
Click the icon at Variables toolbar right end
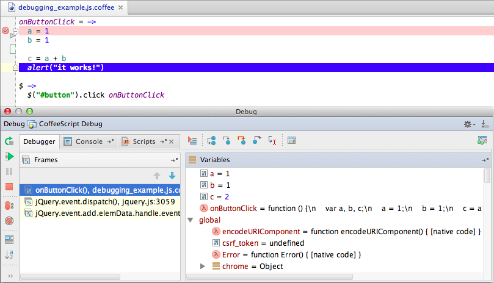pyautogui.click(x=482, y=140)
